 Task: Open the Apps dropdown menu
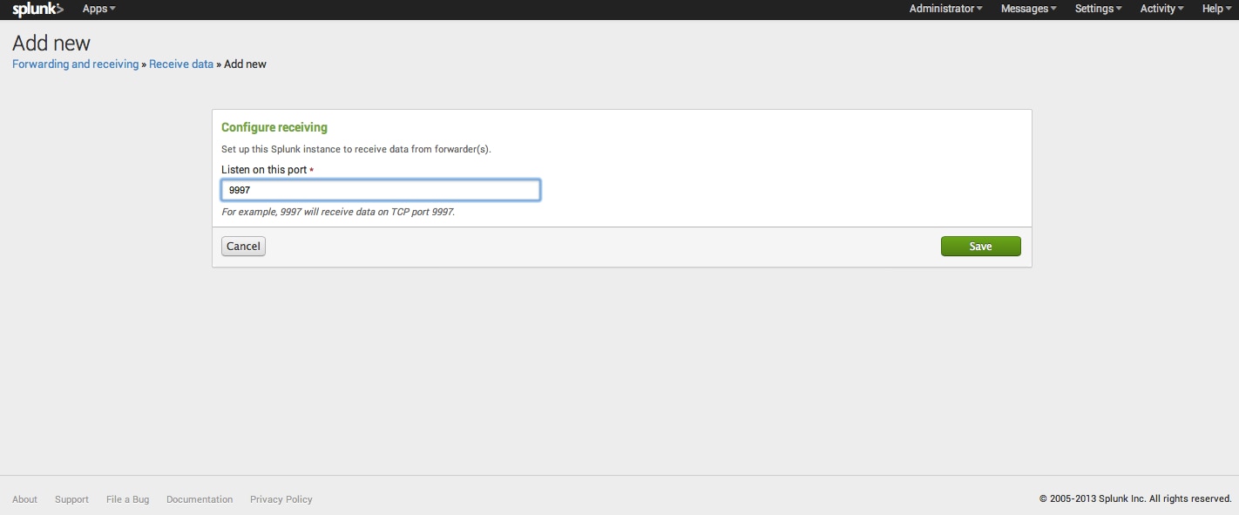tap(98, 9)
